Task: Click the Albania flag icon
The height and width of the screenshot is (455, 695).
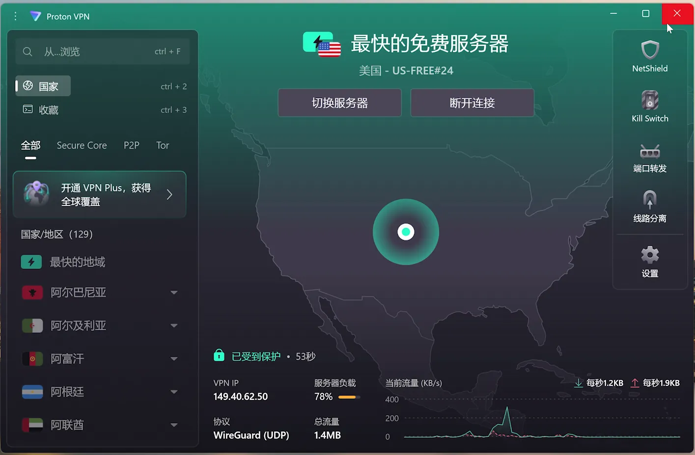Action: coord(32,293)
